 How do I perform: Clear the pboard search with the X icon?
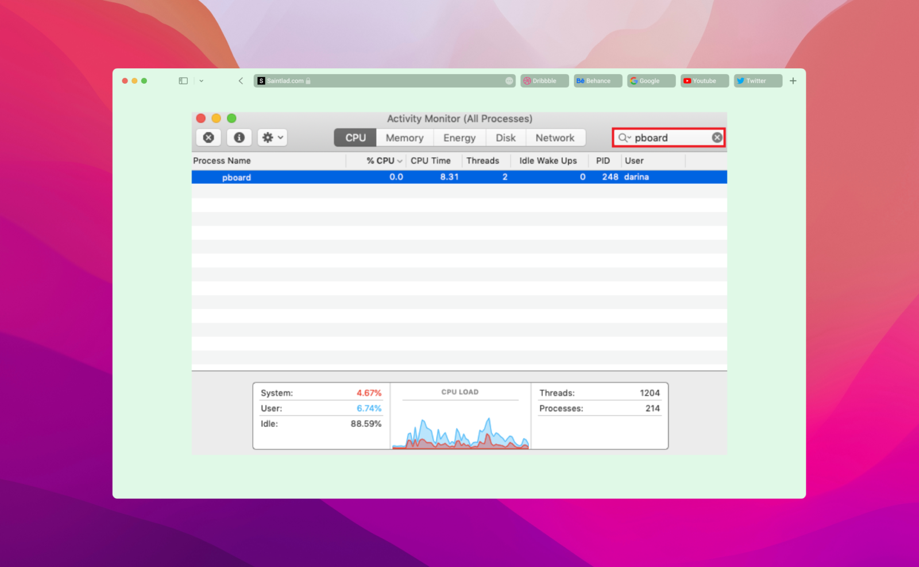tap(716, 137)
